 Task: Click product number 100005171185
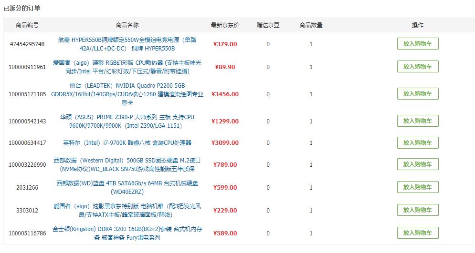pyautogui.click(x=27, y=94)
